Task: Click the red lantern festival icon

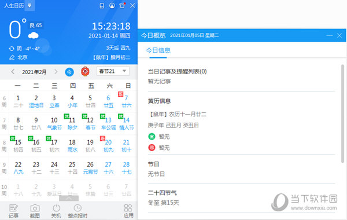Action: coord(85,71)
